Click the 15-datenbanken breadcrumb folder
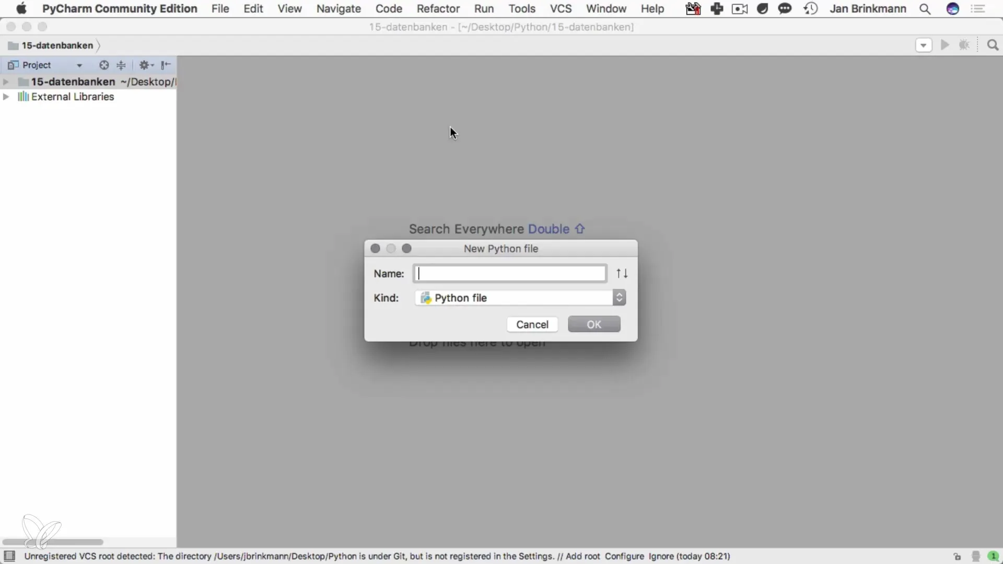 pyautogui.click(x=51, y=45)
